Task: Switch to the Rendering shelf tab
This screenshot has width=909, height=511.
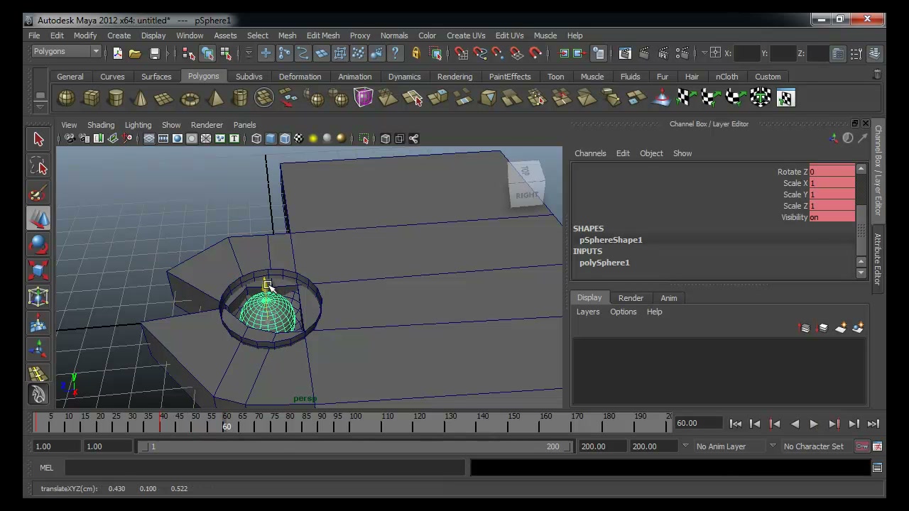Action: click(x=454, y=77)
